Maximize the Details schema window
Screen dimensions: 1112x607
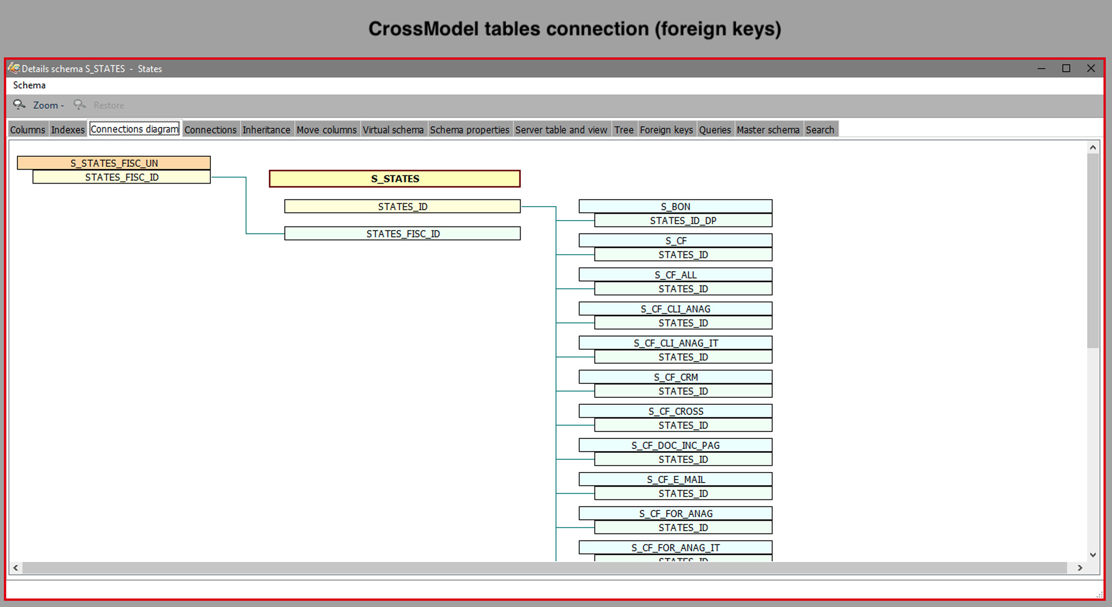tap(1066, 68)
